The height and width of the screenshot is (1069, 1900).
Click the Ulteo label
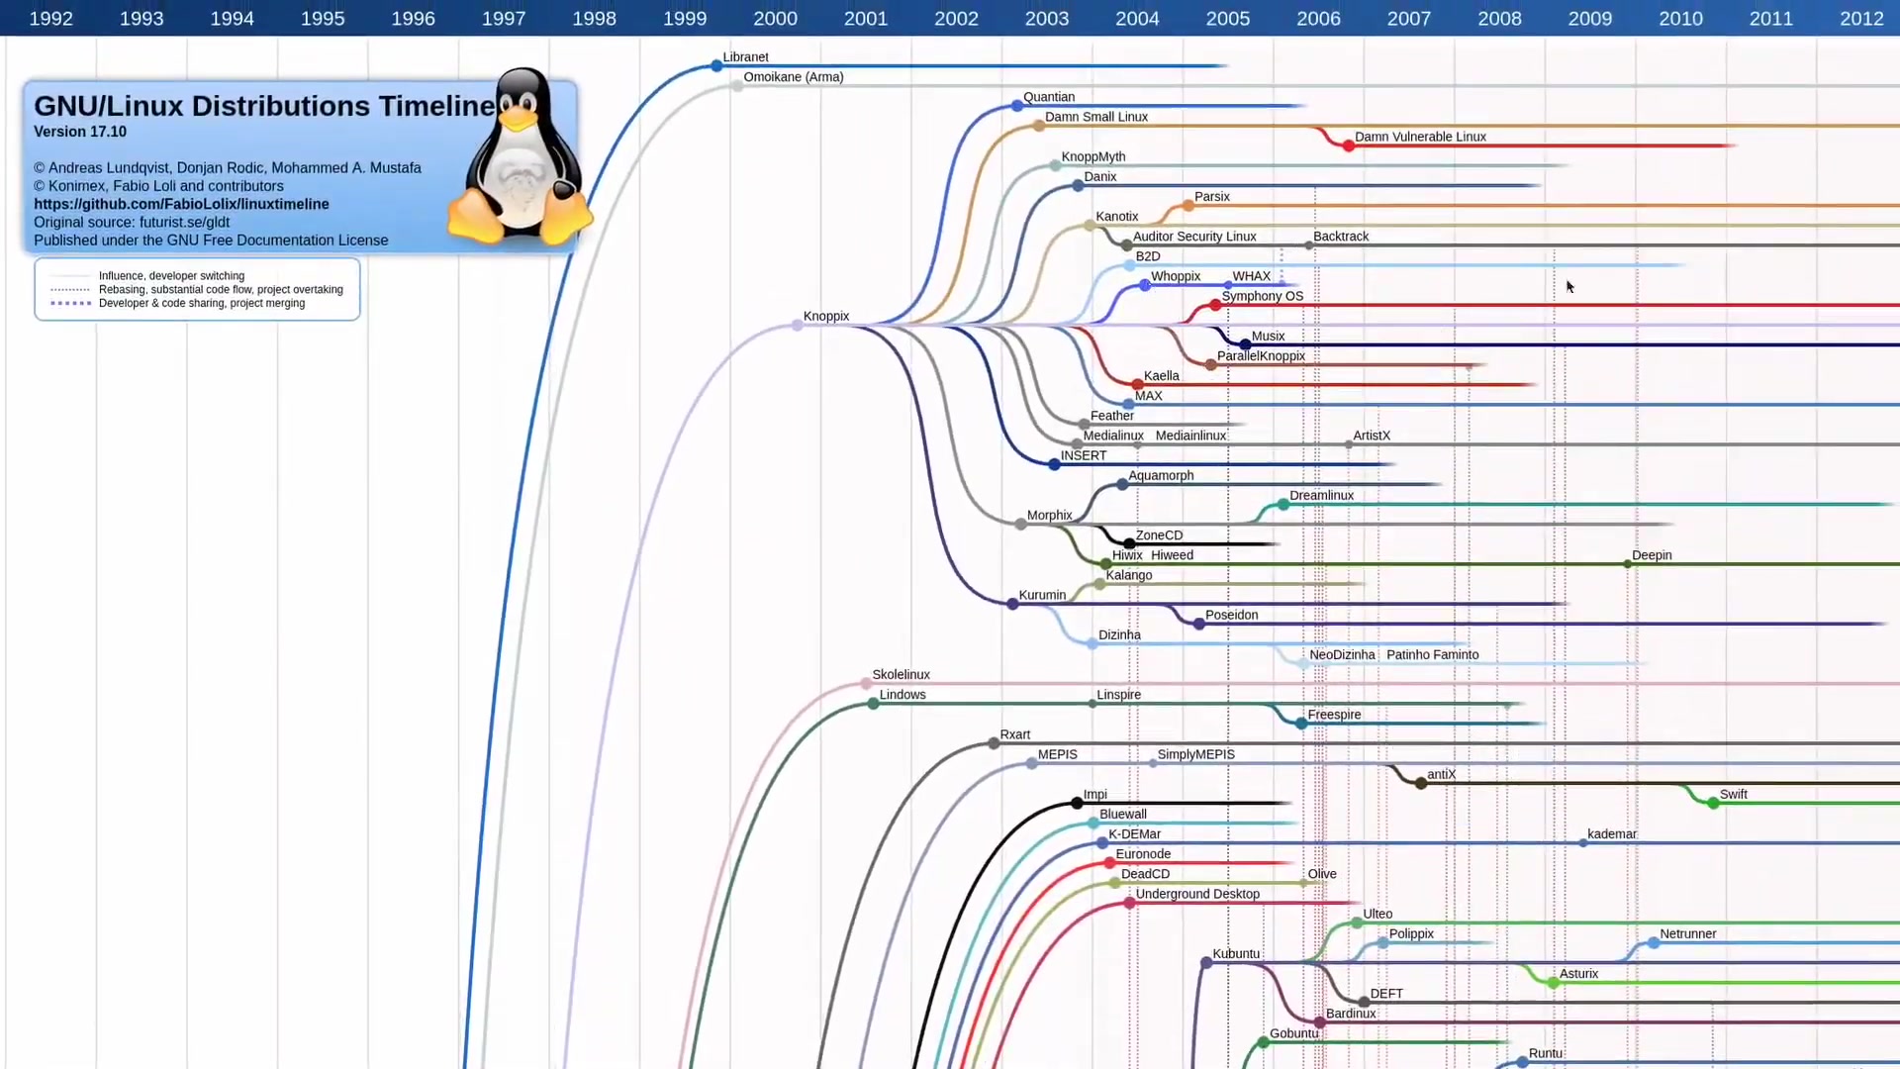(1377, 915)
